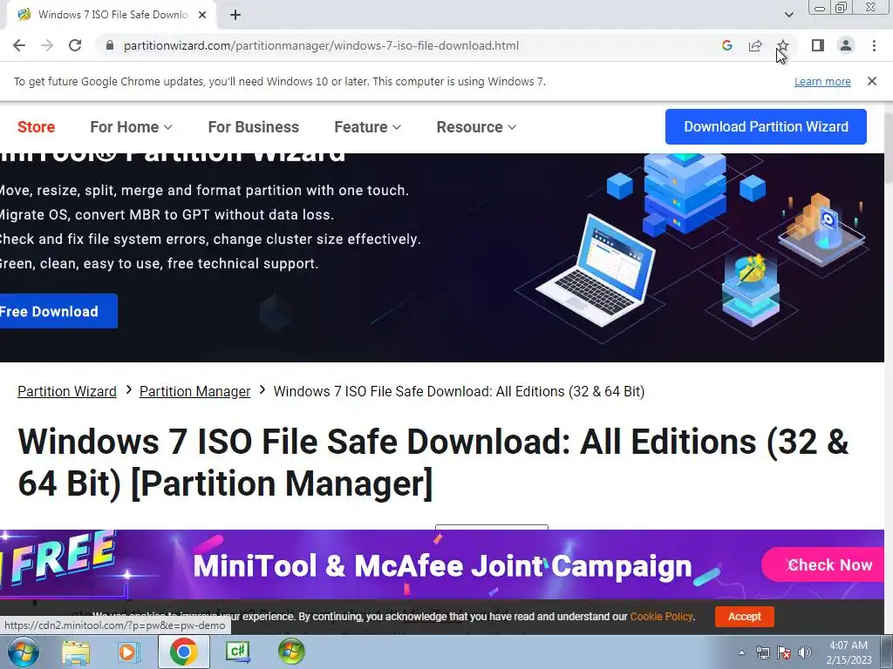The height and width of the screenshot is (669, 893).
Task: Click Download Partition Wizard button
Action: coord(766,126)
